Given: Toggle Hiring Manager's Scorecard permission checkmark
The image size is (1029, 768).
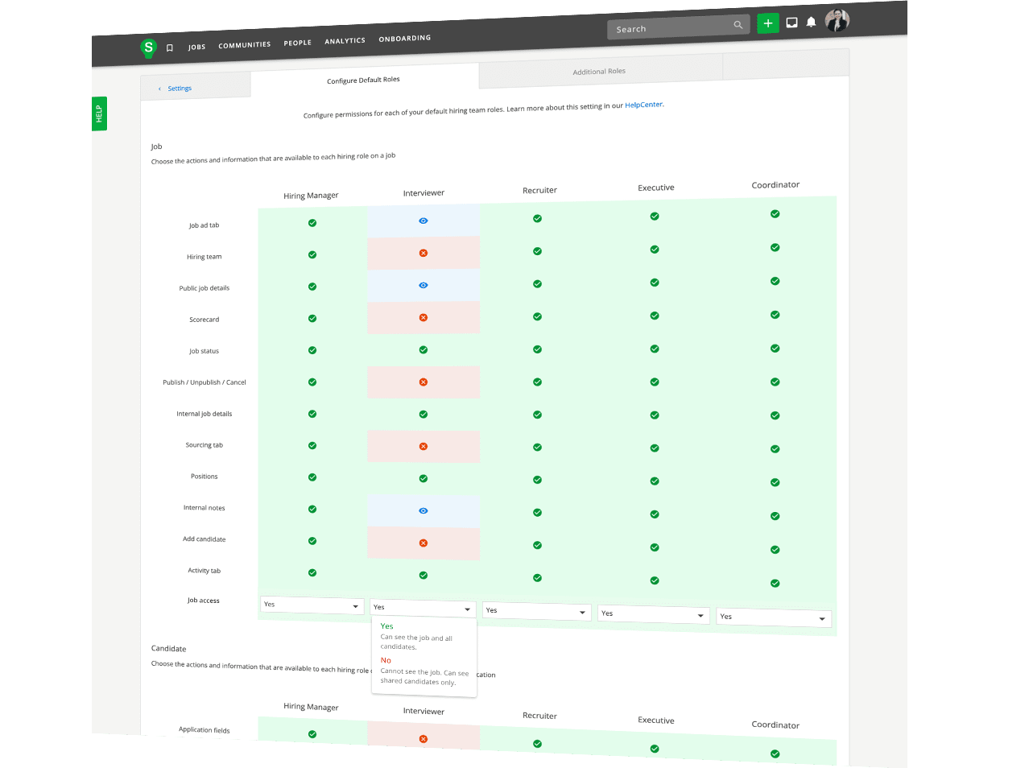Looking at the screenshot, I should coord(312,319).
